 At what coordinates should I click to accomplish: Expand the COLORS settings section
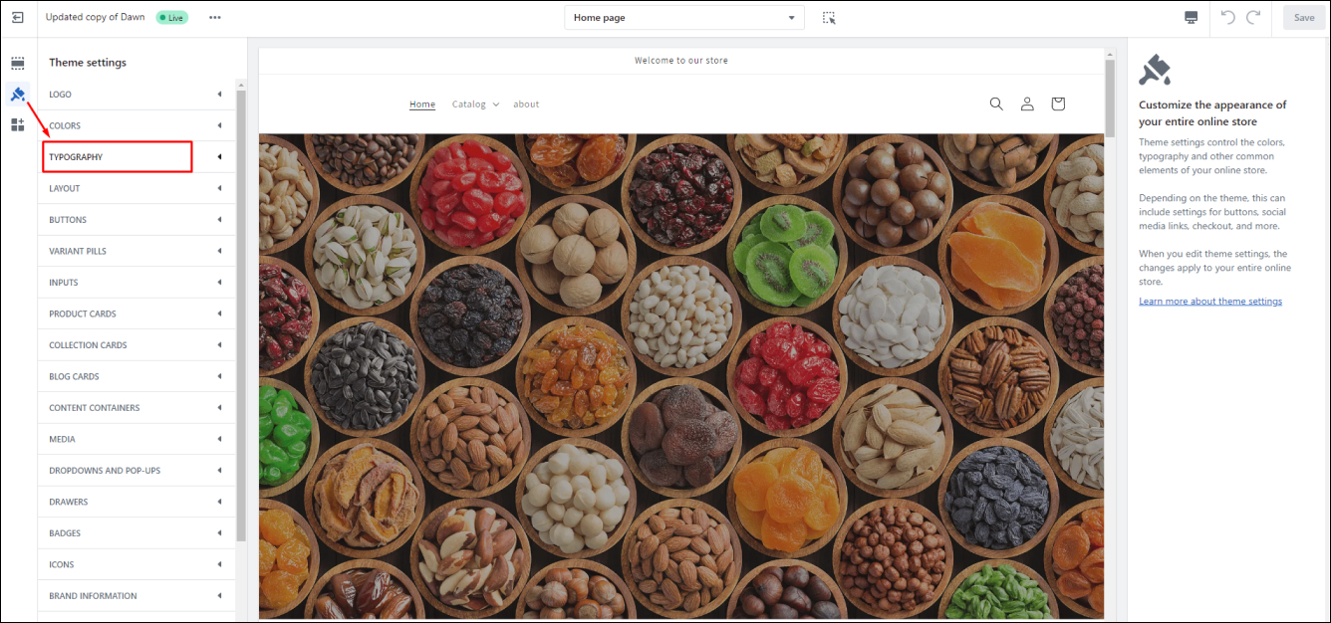coord(136,125)
